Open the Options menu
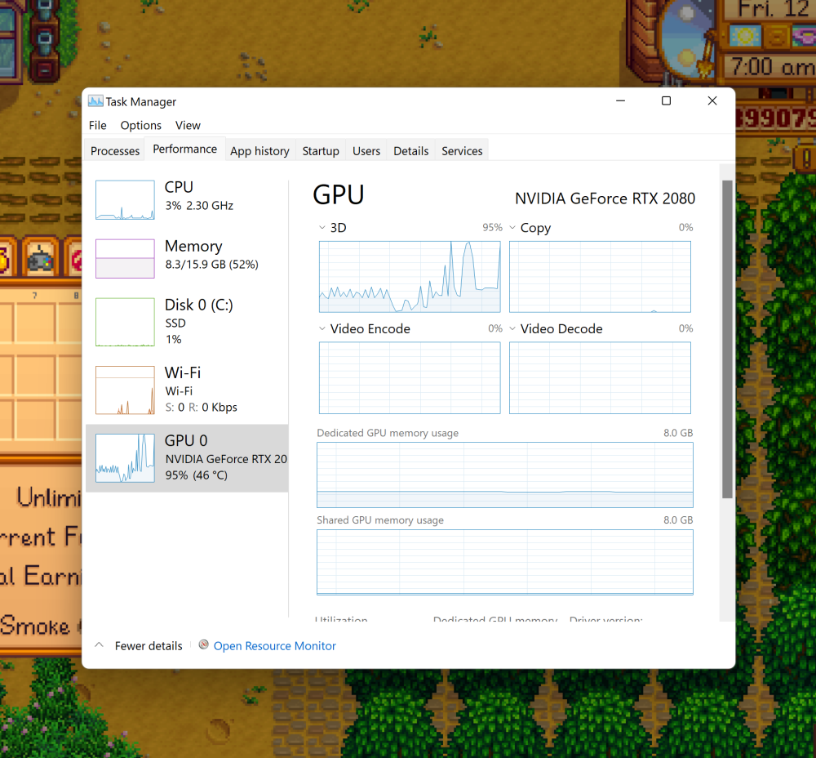This screenshot has height=758, width=816. pos(141,125)
